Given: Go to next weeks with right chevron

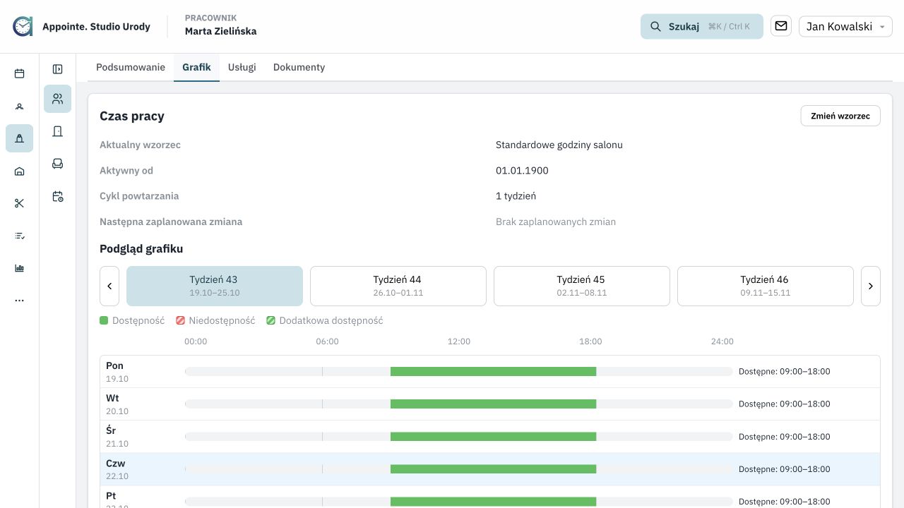Looking at the screenshot, I should [x=871, y=286].
